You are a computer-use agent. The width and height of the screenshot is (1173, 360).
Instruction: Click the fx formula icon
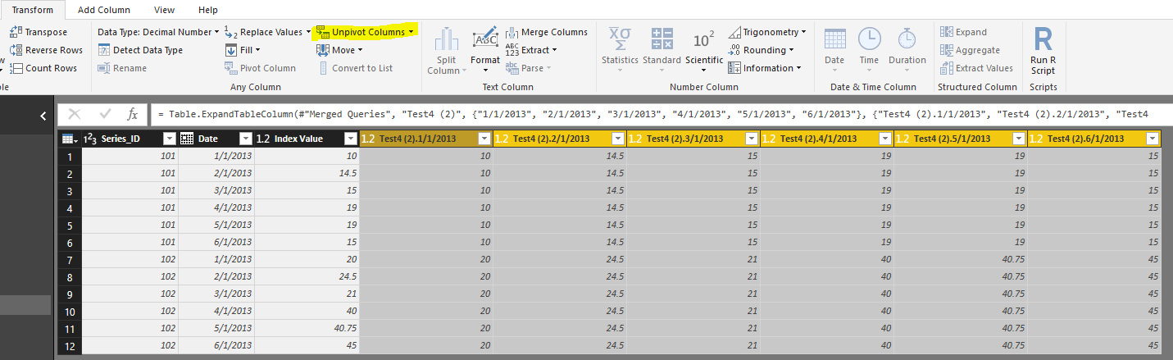pyautogui.click(x=132, y=114)
